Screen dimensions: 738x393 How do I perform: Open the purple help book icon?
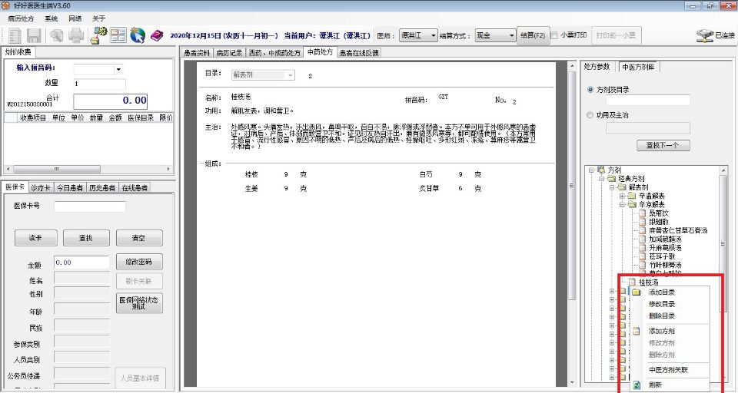(157, 35)
